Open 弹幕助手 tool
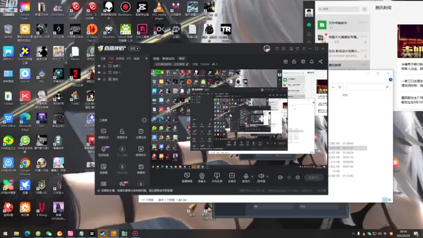Screen dimensions: 423x238 [x=103, y=134]
